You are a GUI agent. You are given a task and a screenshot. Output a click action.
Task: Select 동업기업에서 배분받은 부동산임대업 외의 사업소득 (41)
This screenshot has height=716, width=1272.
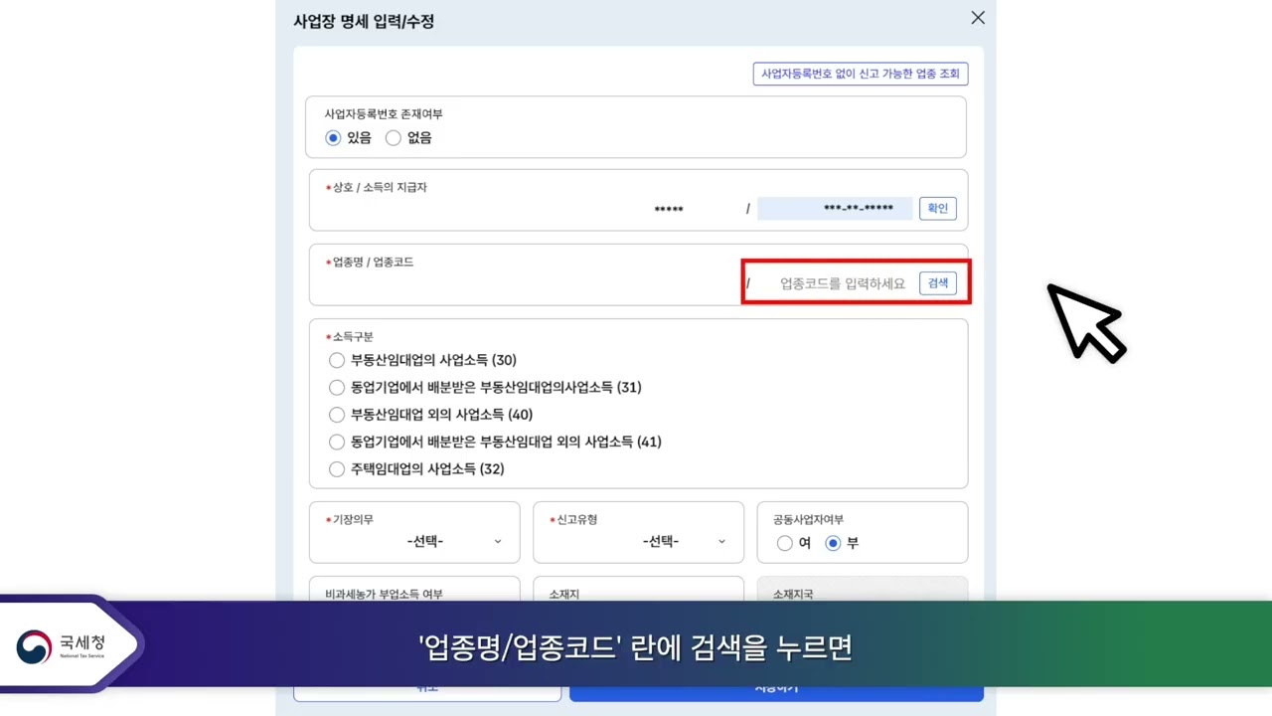coord(337,442)
